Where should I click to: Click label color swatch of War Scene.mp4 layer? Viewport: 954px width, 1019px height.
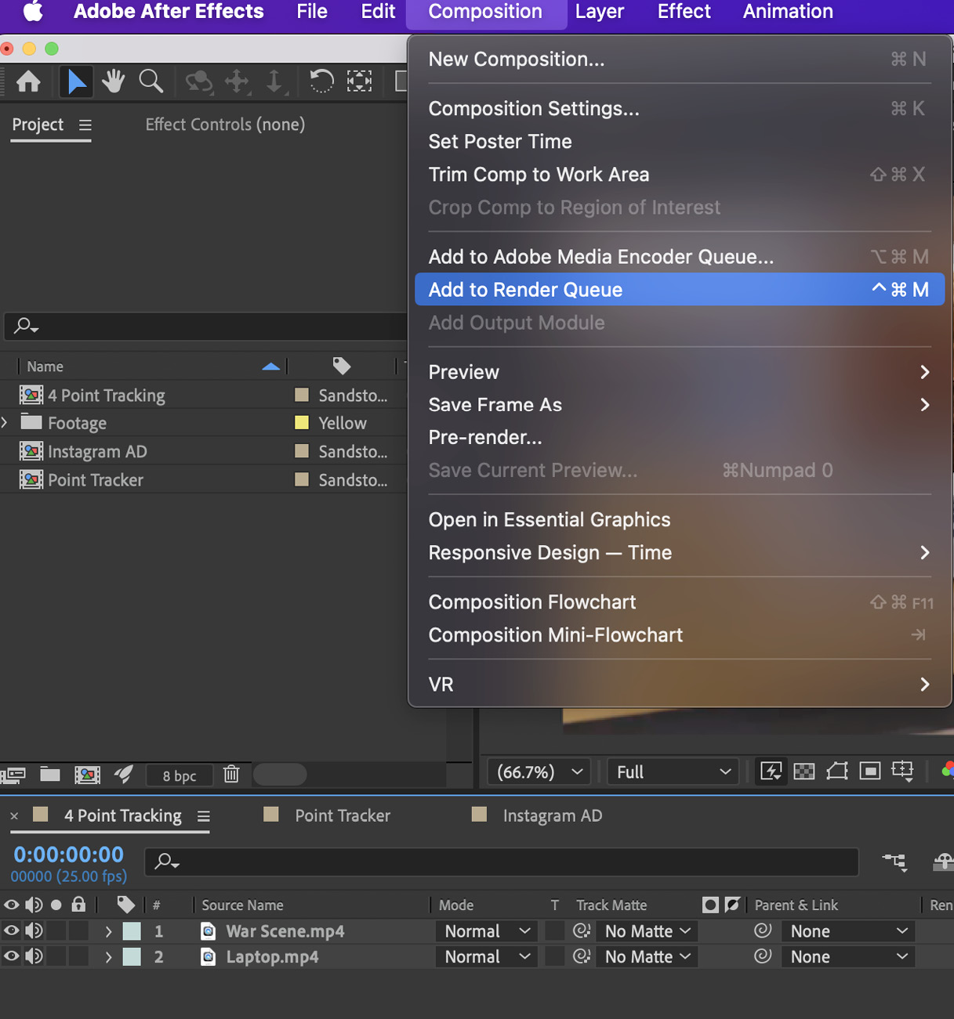(x=132, y=931)
